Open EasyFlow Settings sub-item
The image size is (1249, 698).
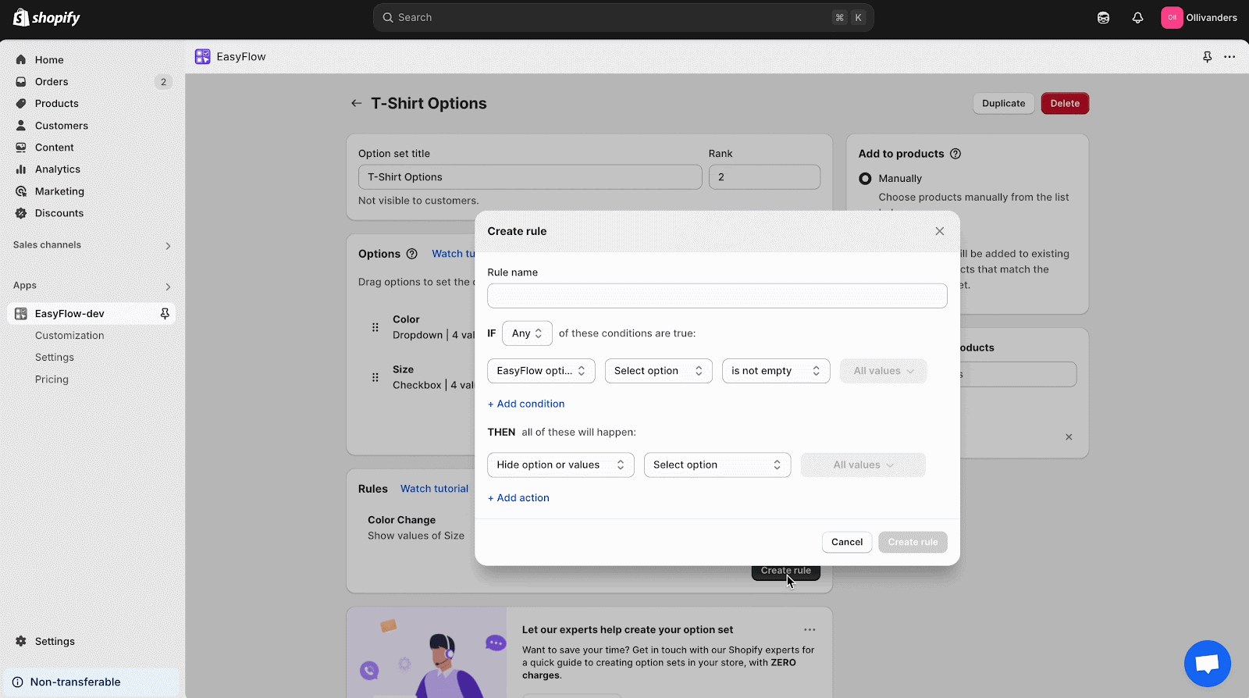tap(55, 358)
